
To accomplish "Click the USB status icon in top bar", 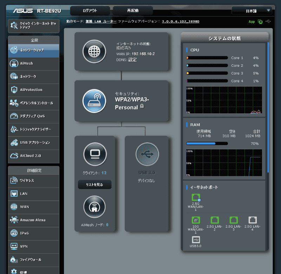I will click(268, 21).
